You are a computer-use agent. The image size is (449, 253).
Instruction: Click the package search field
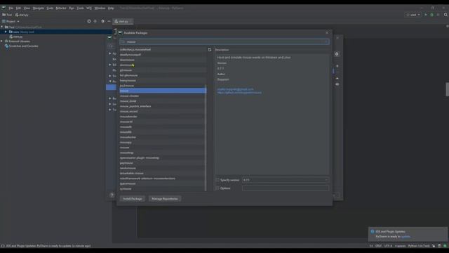(224, 41)
